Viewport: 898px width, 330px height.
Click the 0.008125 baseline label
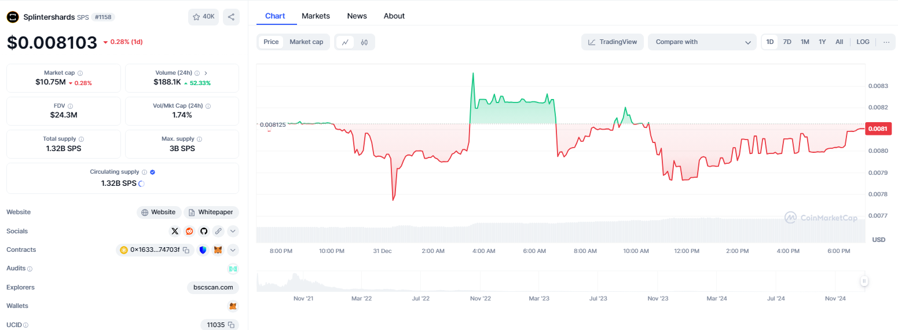coord(272,124)
